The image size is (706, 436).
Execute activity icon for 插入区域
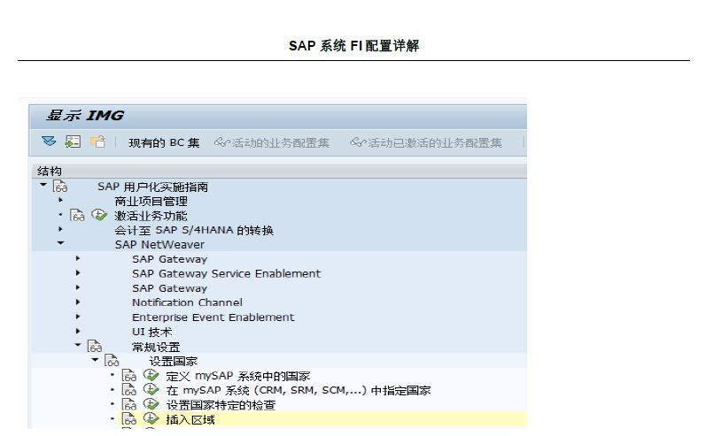[x=151, y=418]
